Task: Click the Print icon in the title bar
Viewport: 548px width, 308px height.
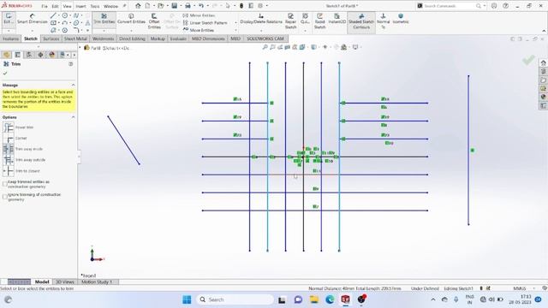Action: pyautogui.click(x=188, y=6)
